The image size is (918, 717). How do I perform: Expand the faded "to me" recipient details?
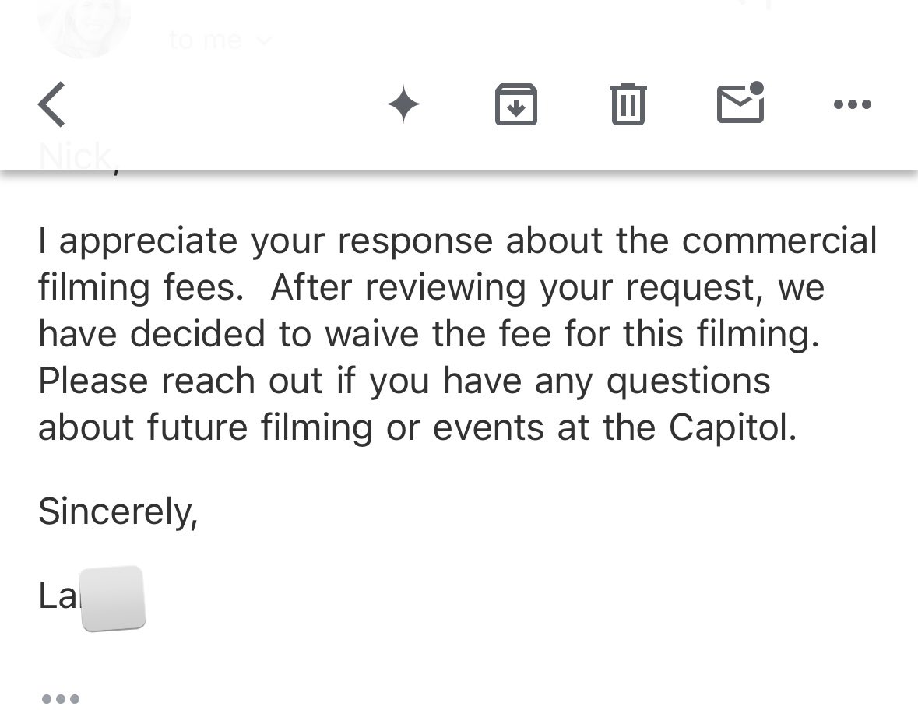point(206,40)
